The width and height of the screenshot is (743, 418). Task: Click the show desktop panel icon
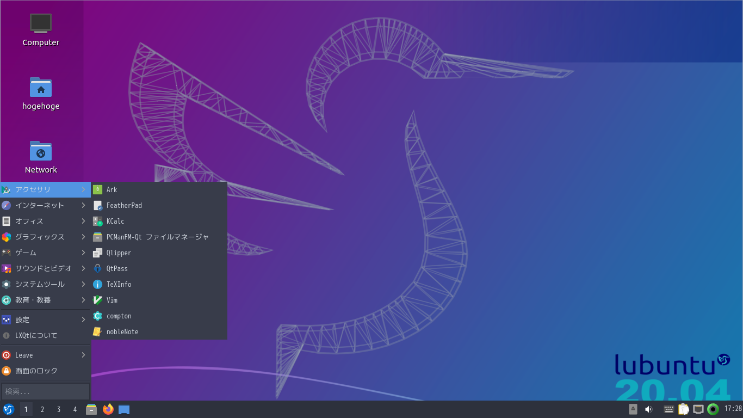tap(124, 409)
